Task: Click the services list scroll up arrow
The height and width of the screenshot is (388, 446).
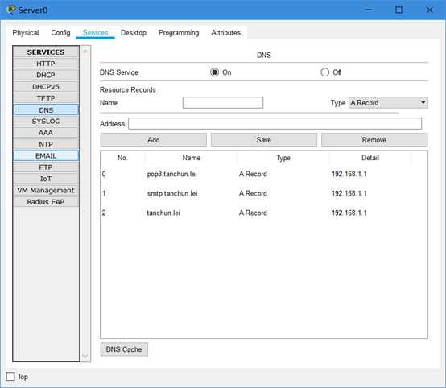Action: 85,52
